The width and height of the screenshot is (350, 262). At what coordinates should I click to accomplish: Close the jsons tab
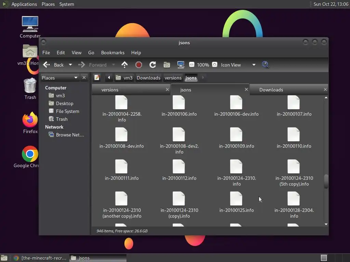click(x=246, y=89)
